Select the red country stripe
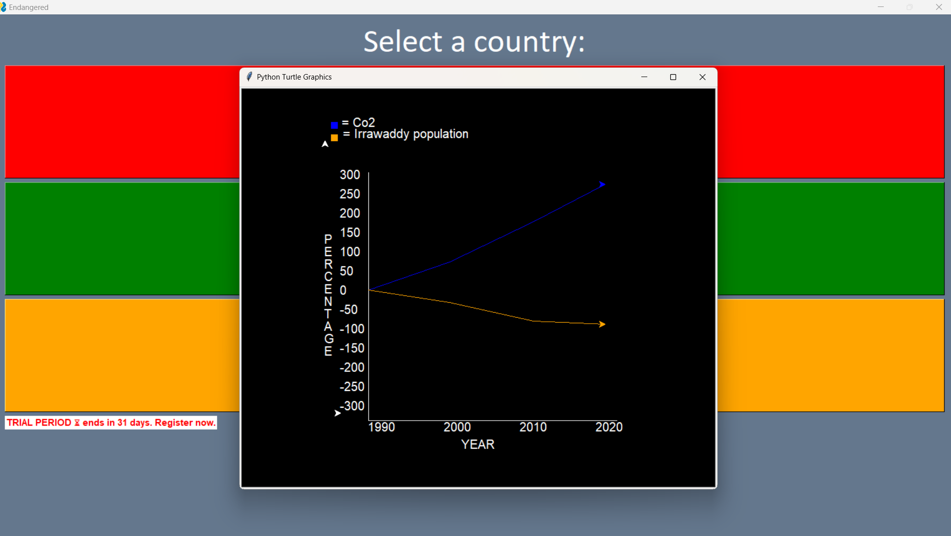Image resolution: width=951 pixels, height=536 pixels. [119, 122]
